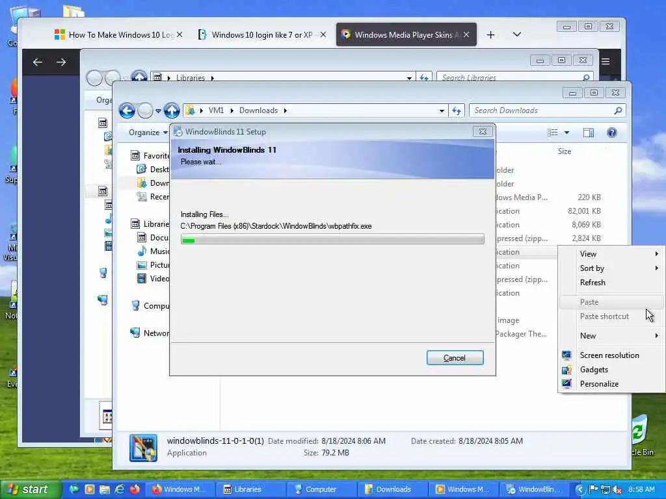Refresh the Libraries window address bar
Screen dimensions: 666x499
point(424,78)
